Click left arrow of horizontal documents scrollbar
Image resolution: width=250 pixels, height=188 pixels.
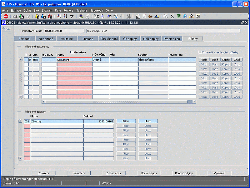coord(43,102)
